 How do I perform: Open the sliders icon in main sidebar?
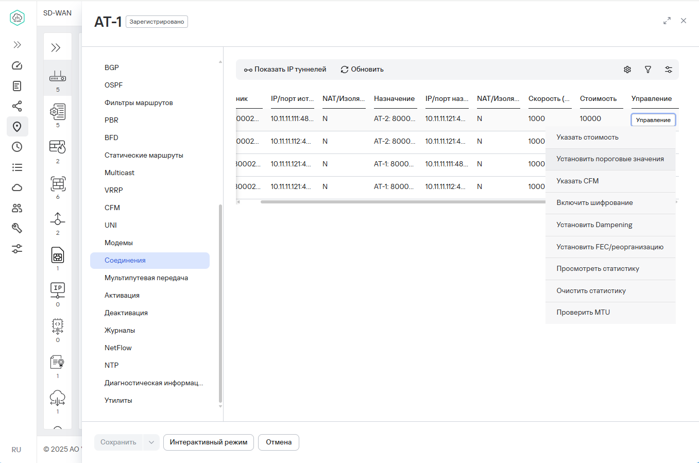tap(17, 249)
